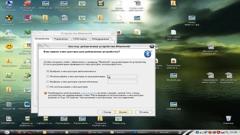
Task: Open Ad-Aware SE Personal desktop icon
Action: click(27, 6)
